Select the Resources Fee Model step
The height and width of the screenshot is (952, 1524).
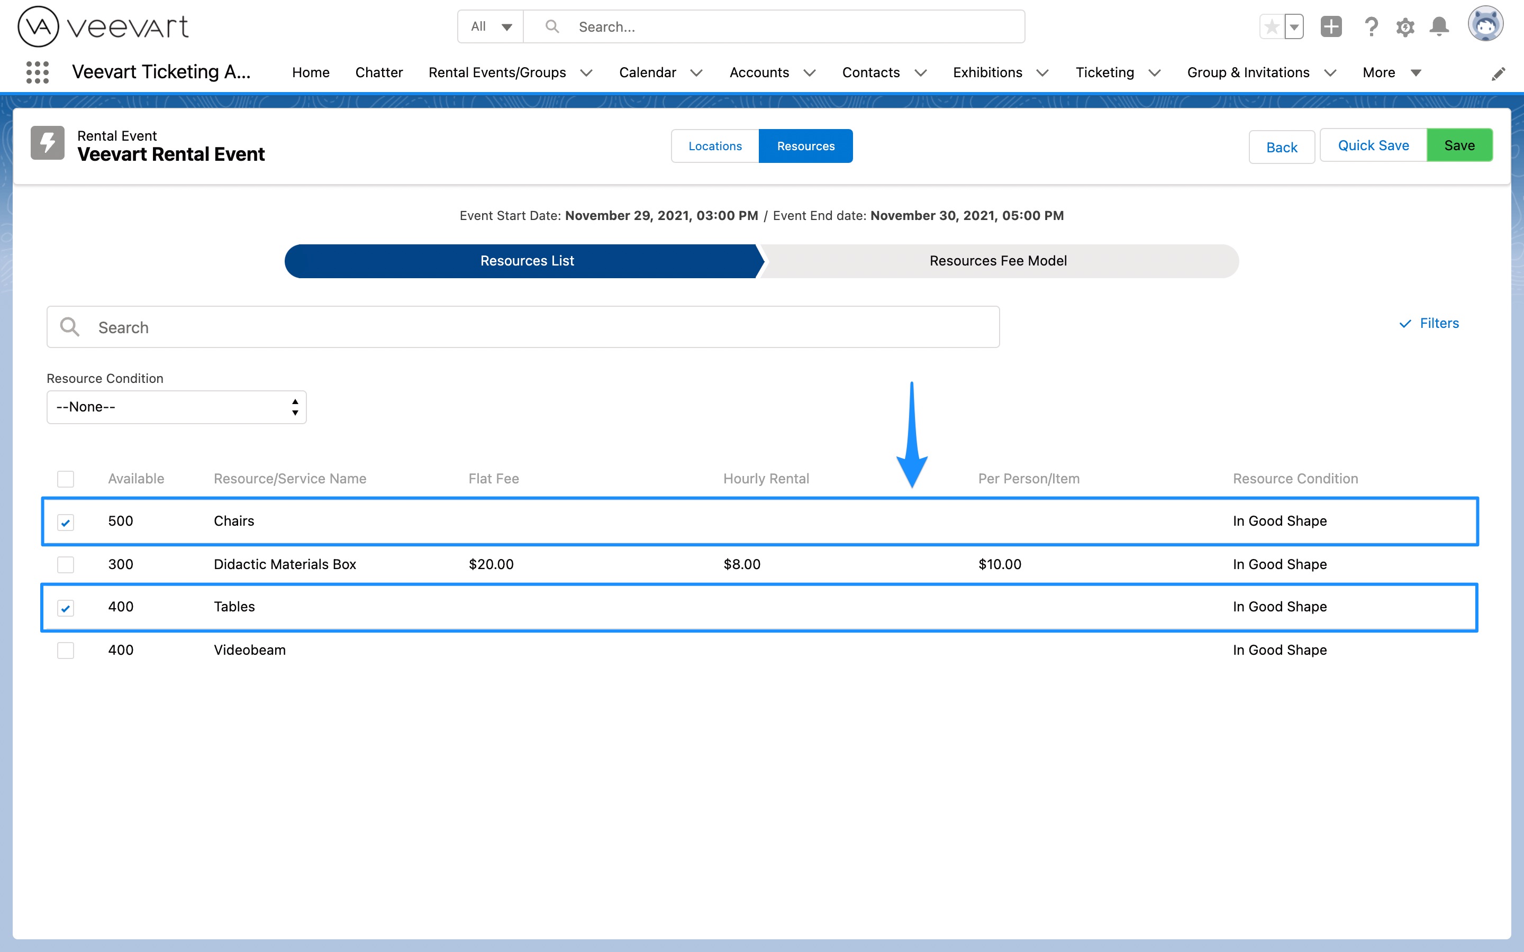tap(997, 261)
